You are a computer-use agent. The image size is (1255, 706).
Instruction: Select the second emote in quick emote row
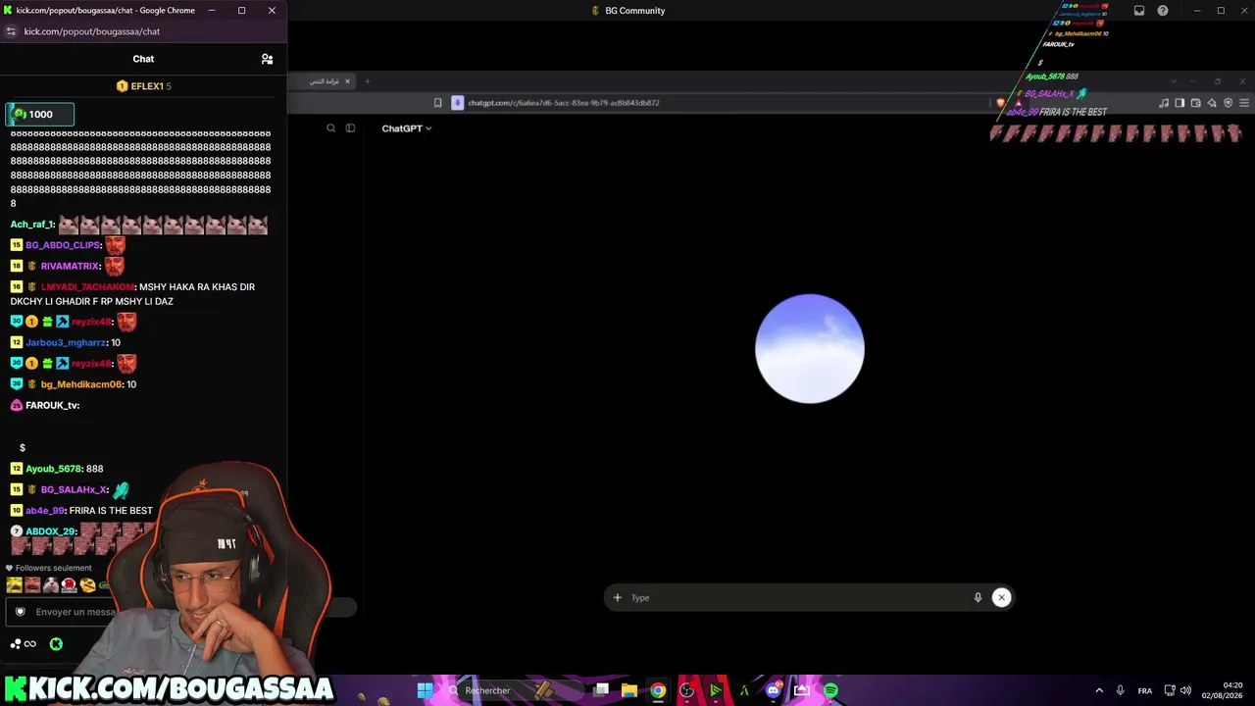pyautogui.click(x=32, y=585)
